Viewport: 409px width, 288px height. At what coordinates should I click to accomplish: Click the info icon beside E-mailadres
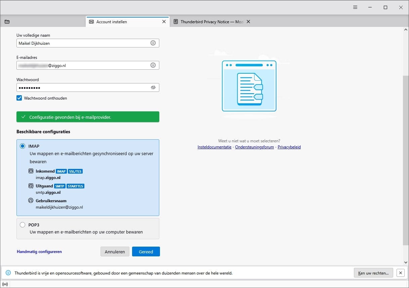[153, 65]
